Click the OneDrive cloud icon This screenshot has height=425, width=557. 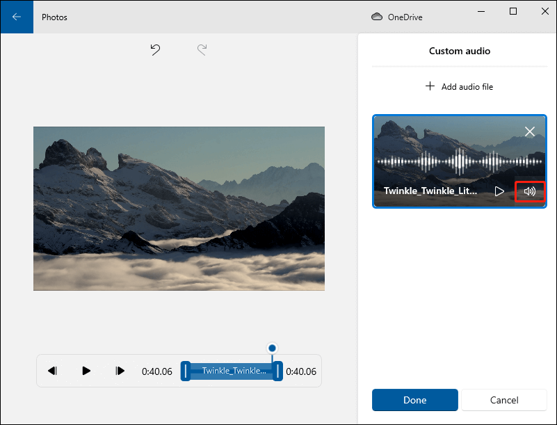click(x=376, y=17)
